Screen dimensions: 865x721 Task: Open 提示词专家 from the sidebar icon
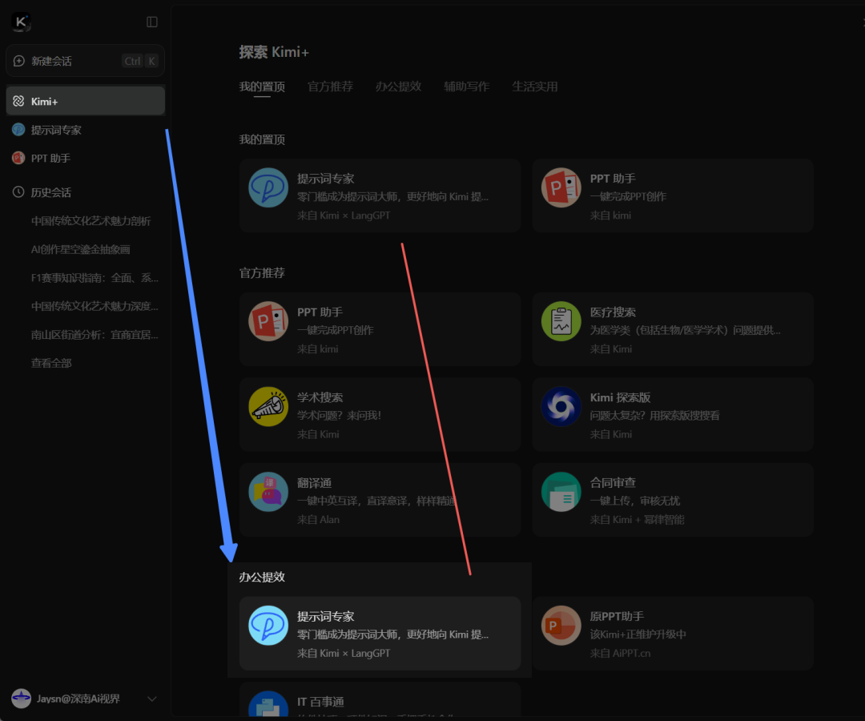(18, 129)
